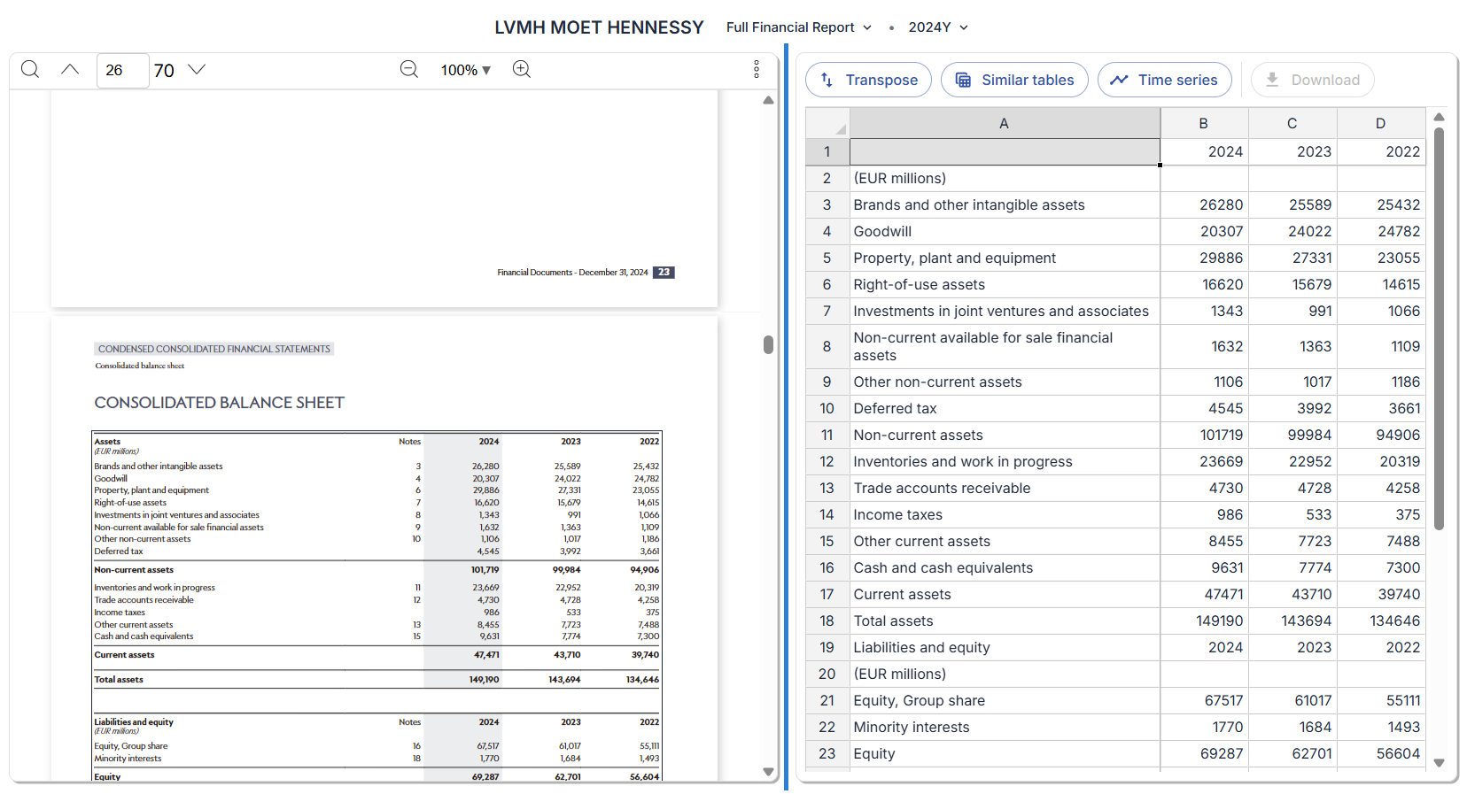Click 'Equity, Group share' spreadsheet cell
The width and height of the screenshot is (1467, 794).
1005,700
